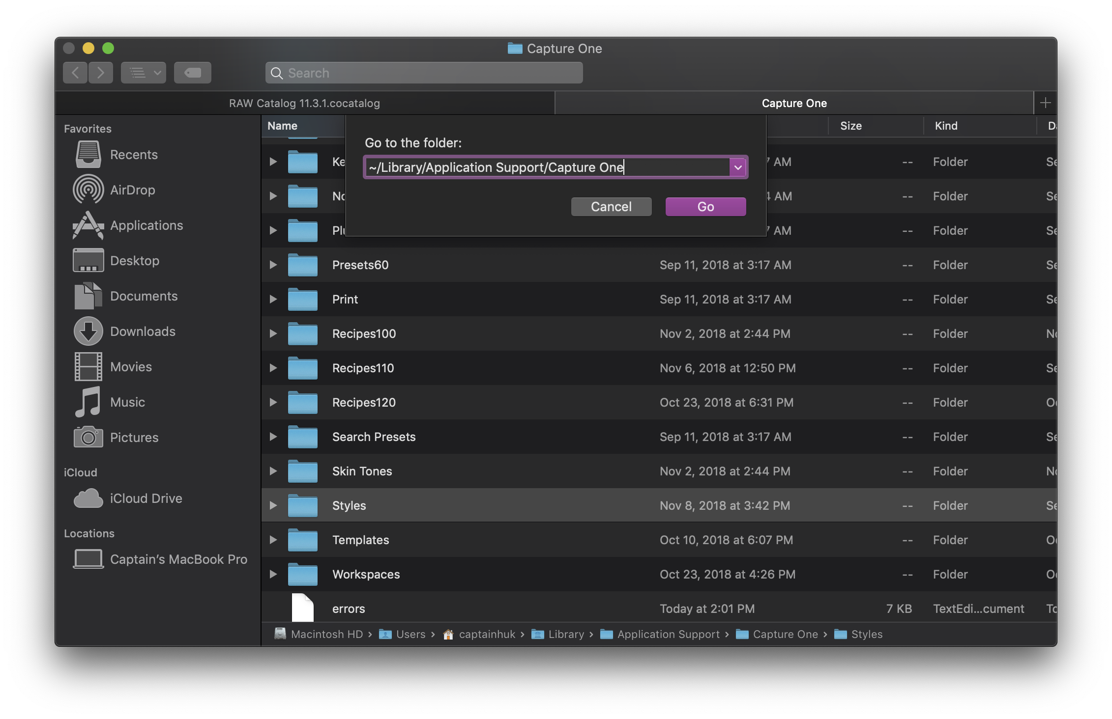Image resolution: width=1112 pixels, height=719 pixels.
Task: Open the Recents folder in the sidebar
Action: (x=133, y=154)
